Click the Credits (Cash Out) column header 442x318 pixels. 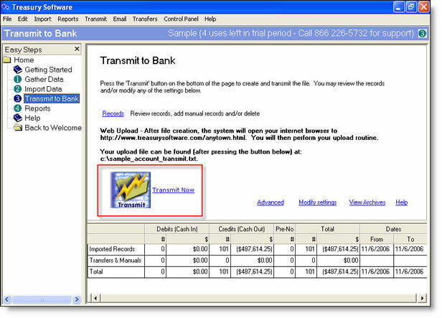click(242, 229)
